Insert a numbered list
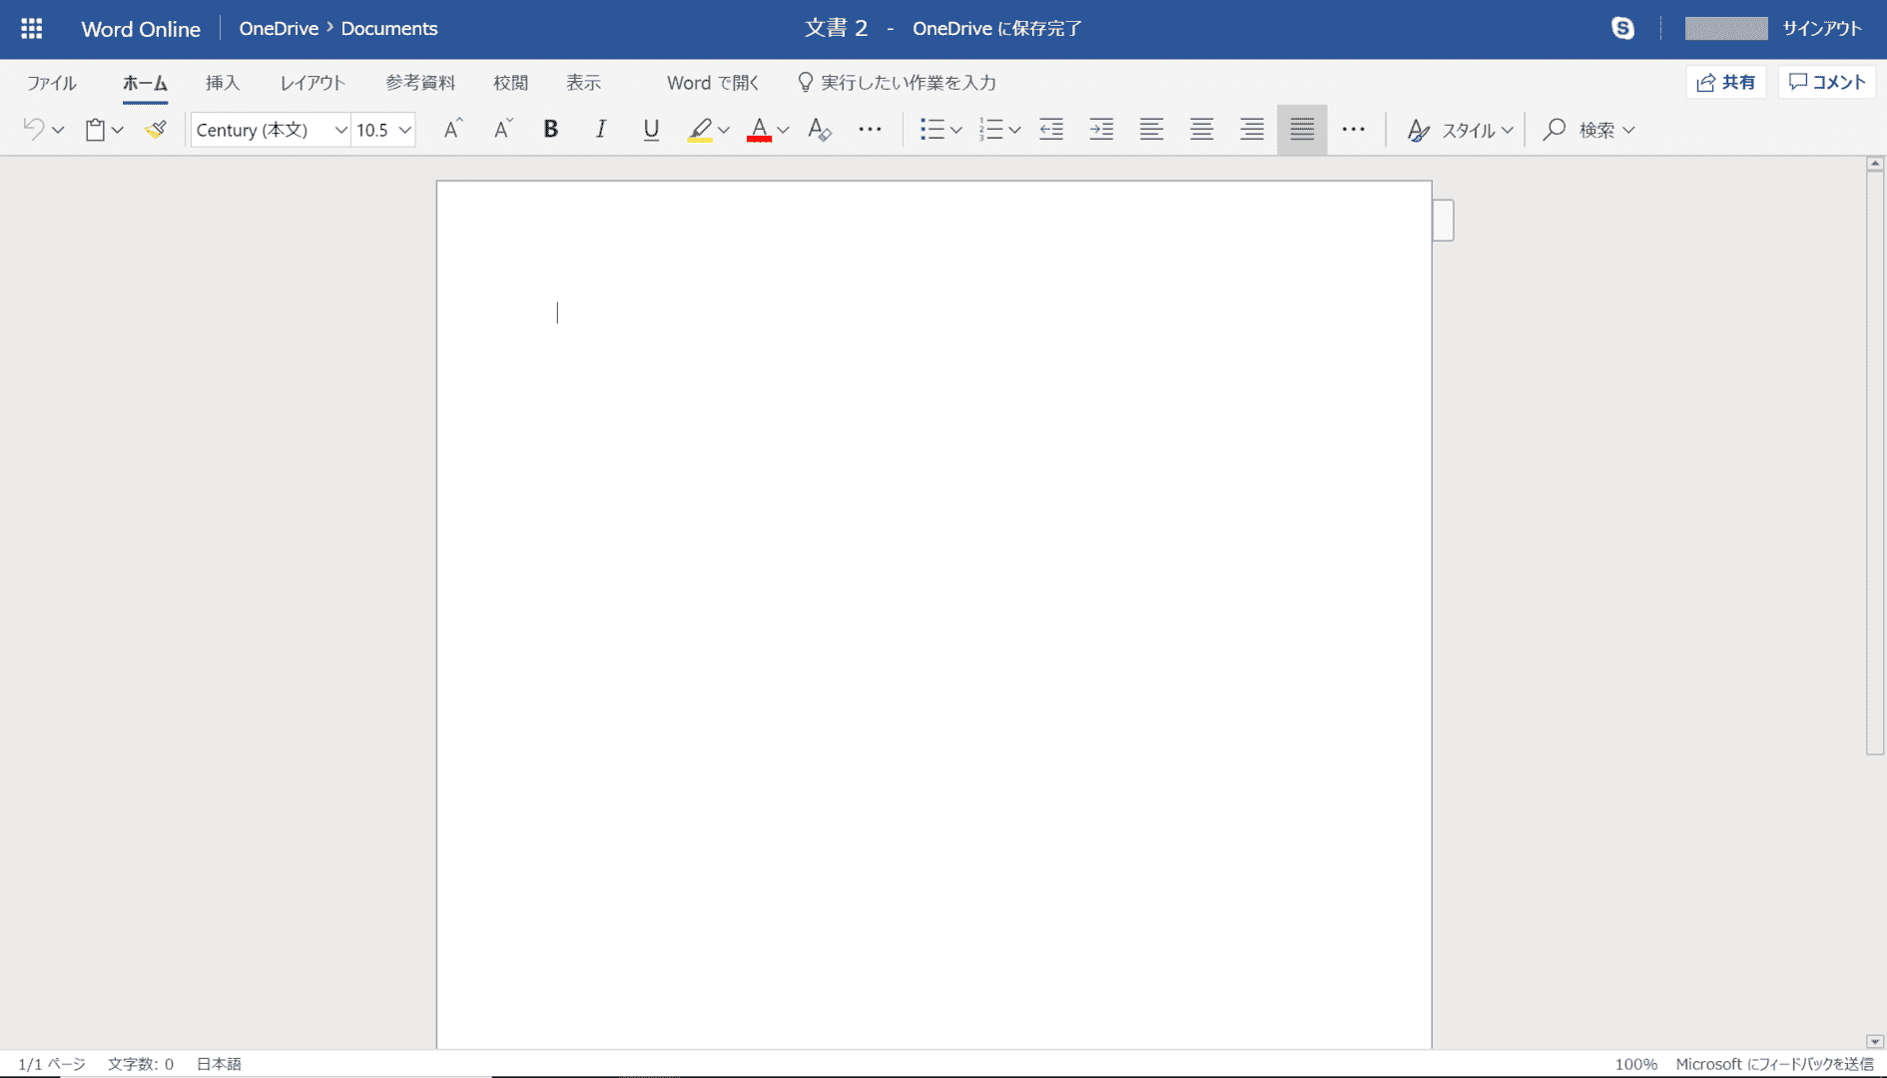1887x1078 pixels. [990, 129]
